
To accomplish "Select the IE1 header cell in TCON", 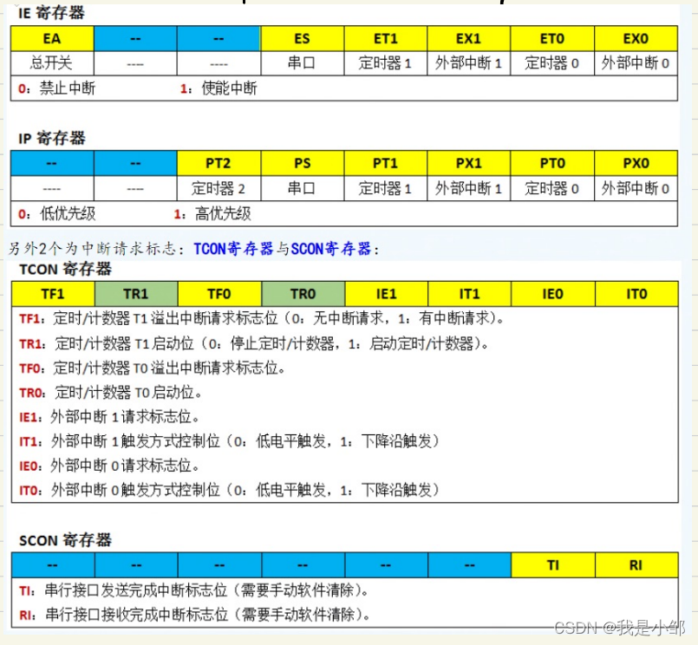I will (387, 294).
